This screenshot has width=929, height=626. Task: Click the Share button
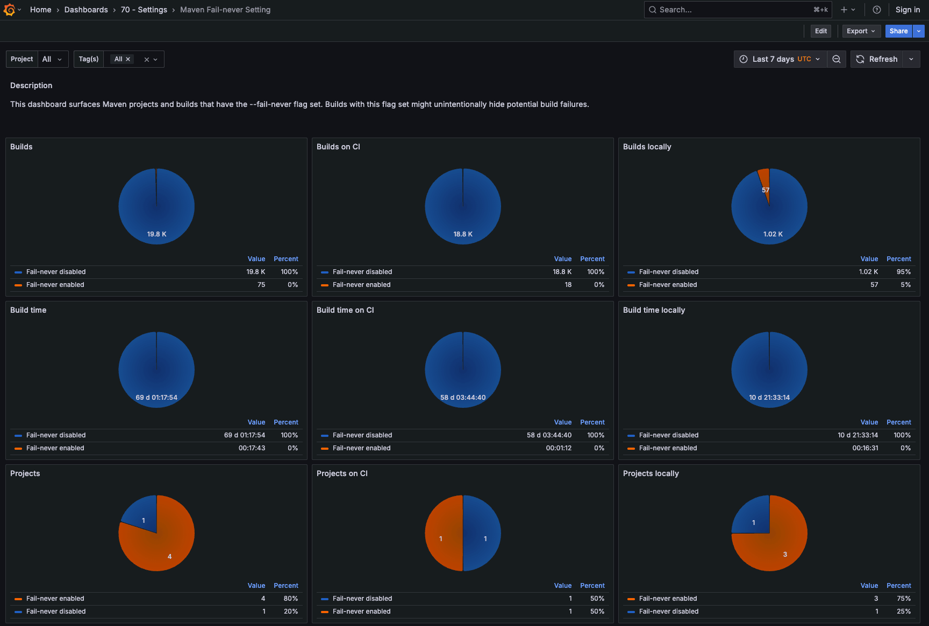(898, 31)
